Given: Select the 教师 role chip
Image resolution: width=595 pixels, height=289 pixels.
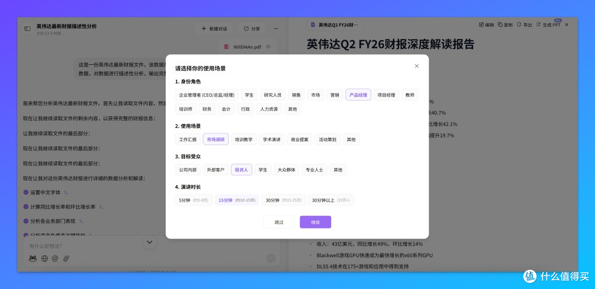Looking at the screenshot, I should coord(410,95).
